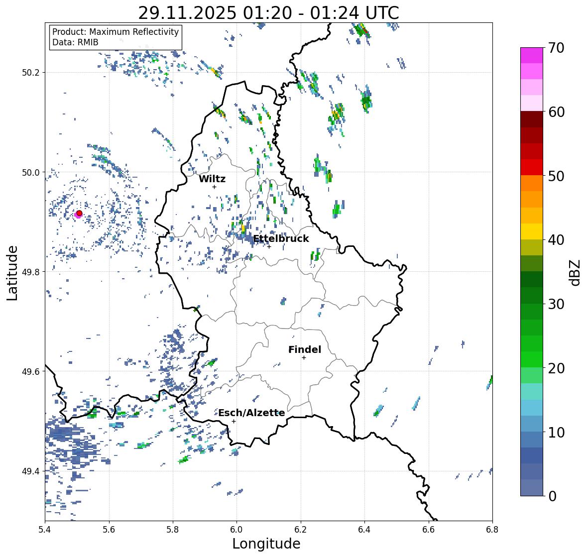The height and width of the screenshot is (556, 587).
Task: Click the 40 tick on colorbar
Action: point(556,240)
